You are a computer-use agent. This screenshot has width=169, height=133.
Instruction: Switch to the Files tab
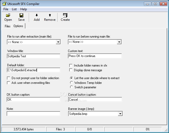click(x=7, y=26)
